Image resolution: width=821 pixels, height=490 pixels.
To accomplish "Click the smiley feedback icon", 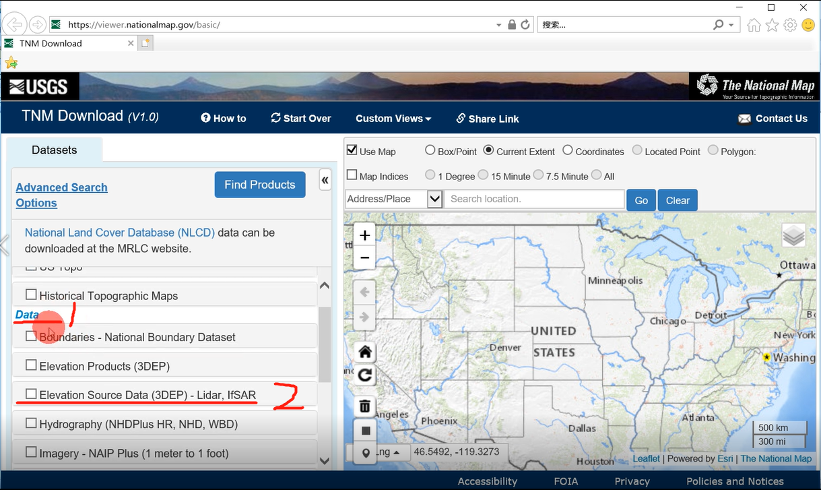I will 808,25.
